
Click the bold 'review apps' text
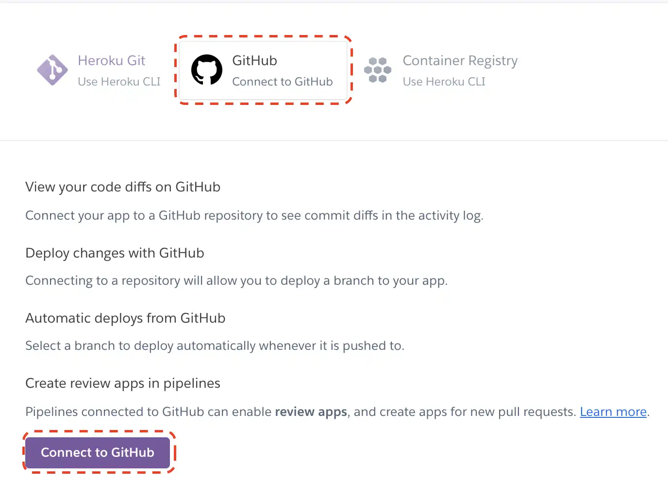click(x=311, y=412)
